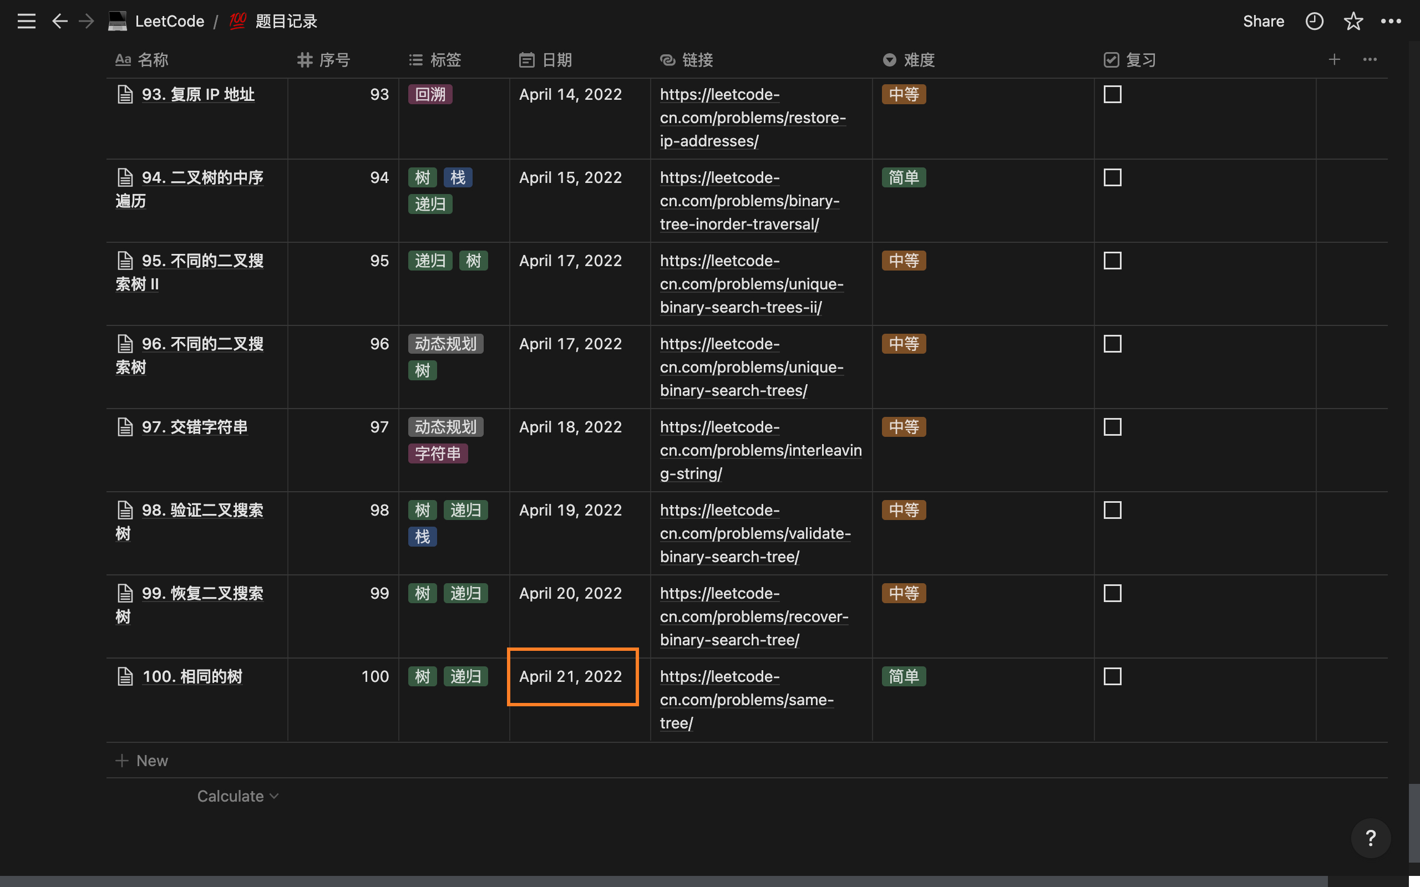Open table header three-dot options
1420x887 pixels.
pyautogui.click(x=1370, y=59)
